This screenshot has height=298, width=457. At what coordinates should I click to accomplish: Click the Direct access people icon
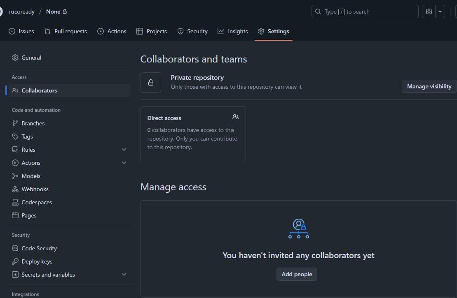[x=235, y=117]
